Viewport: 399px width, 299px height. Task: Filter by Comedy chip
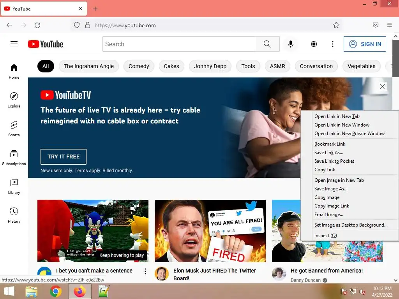(139, 66)
